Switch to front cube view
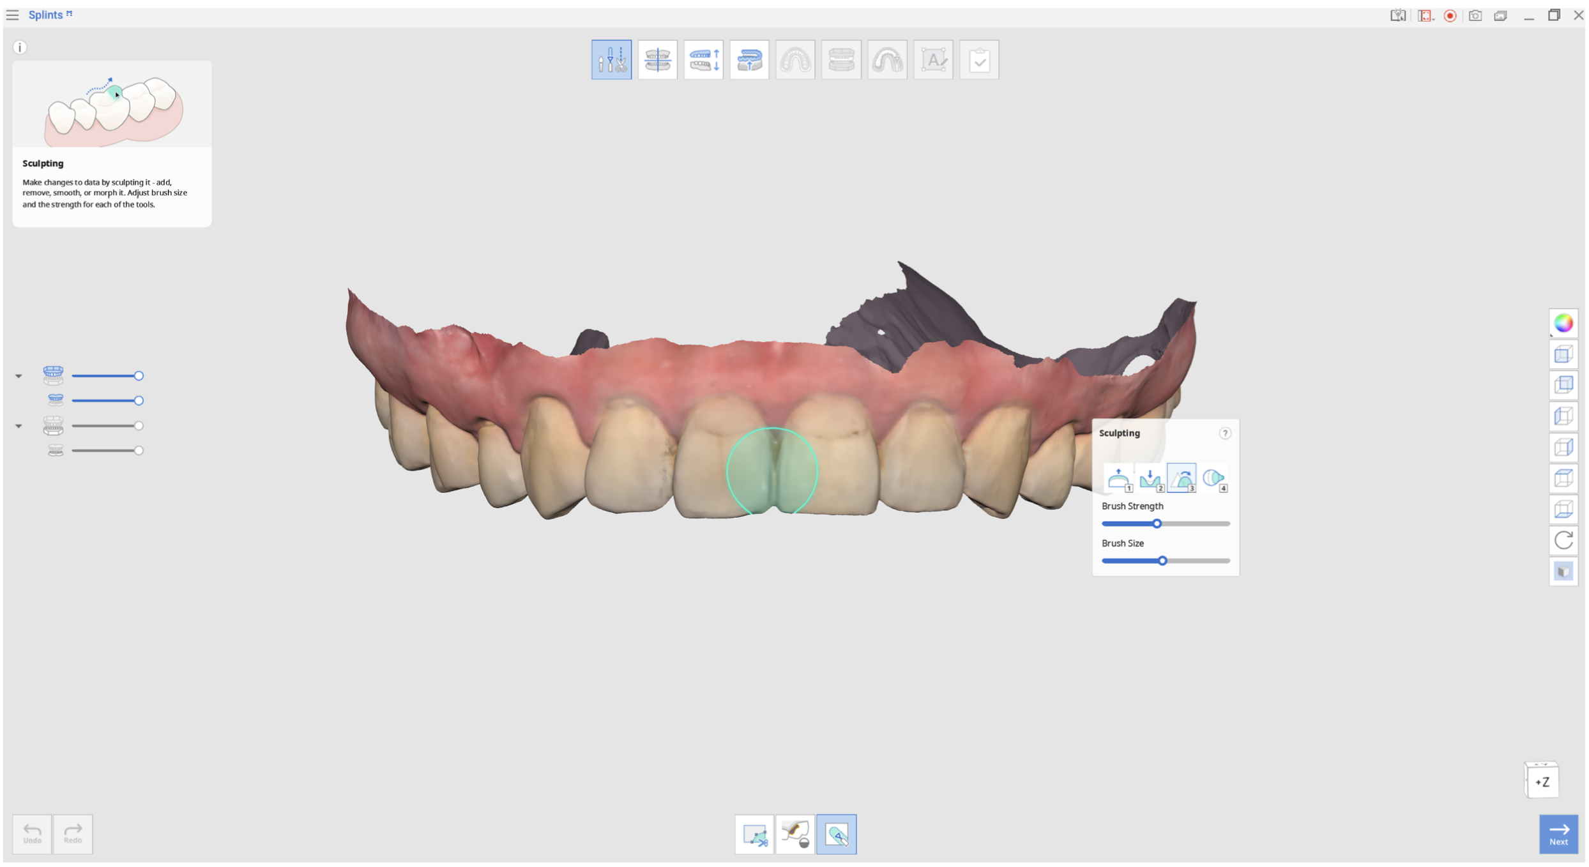The image size is (1589, 867). tap(1563, 354)
